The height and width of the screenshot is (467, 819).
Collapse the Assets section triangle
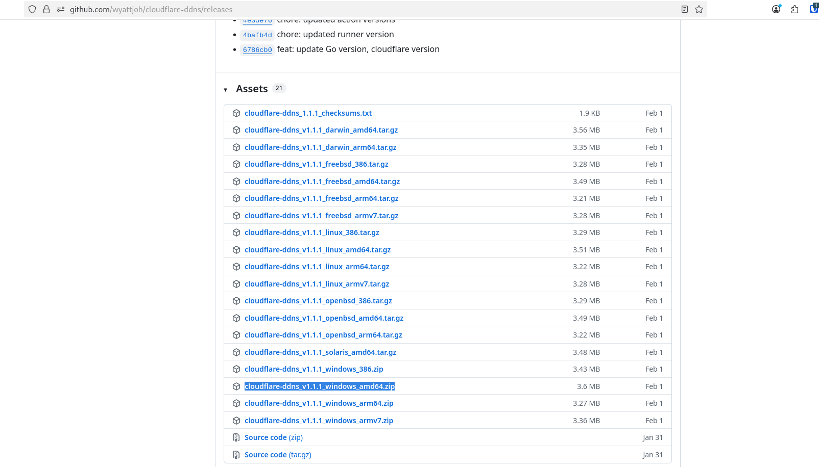[226, 90]
